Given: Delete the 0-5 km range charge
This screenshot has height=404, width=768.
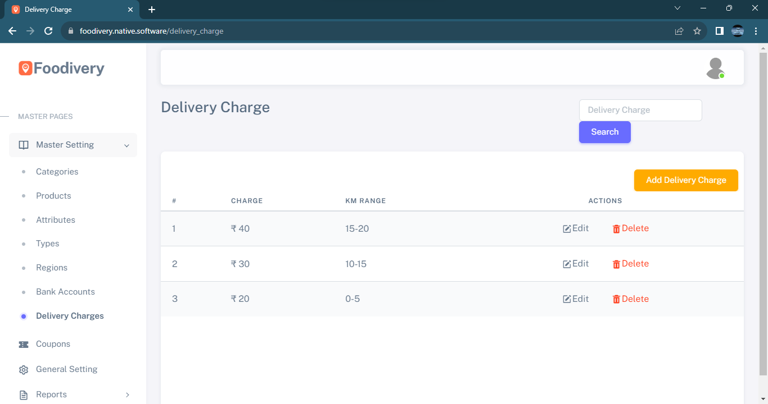Looking at the screenshot, I should click(x=630, y=299).
